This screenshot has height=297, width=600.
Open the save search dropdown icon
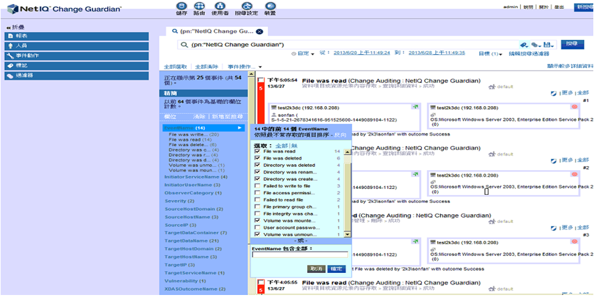tap(548, 45)
